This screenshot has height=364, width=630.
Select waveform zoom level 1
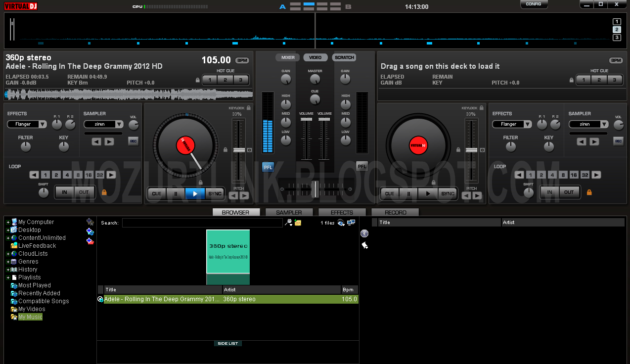point(617,22)
